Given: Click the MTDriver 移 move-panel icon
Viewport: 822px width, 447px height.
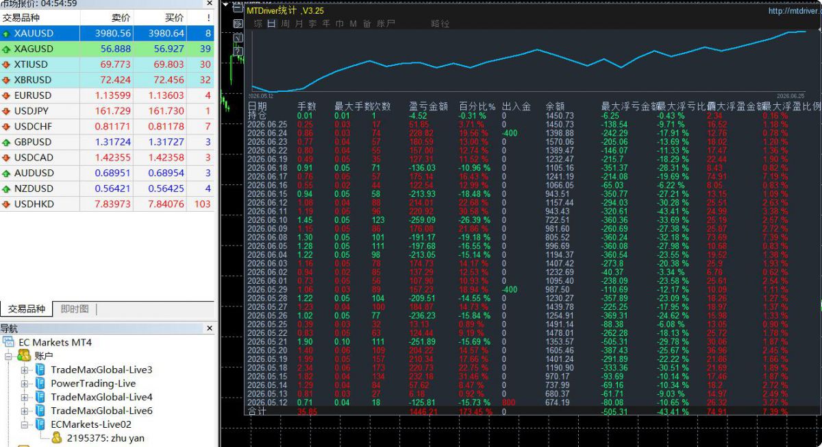Looking at the screenshot, I should pyautogui.click(x=238, y=23).
